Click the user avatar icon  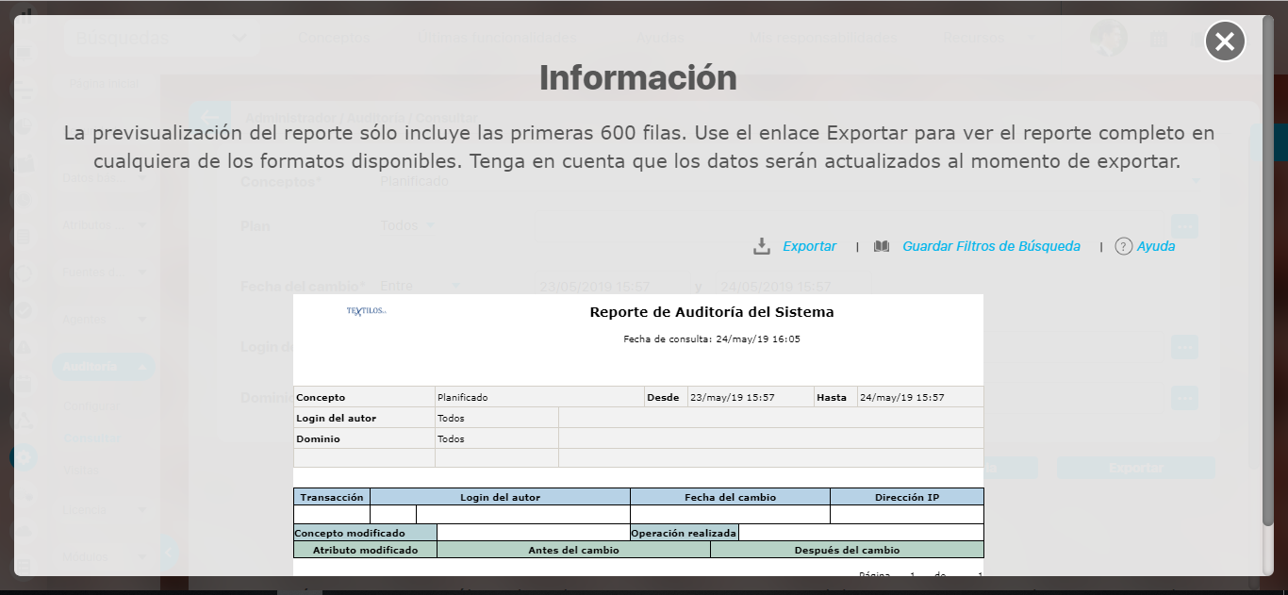1108,39
